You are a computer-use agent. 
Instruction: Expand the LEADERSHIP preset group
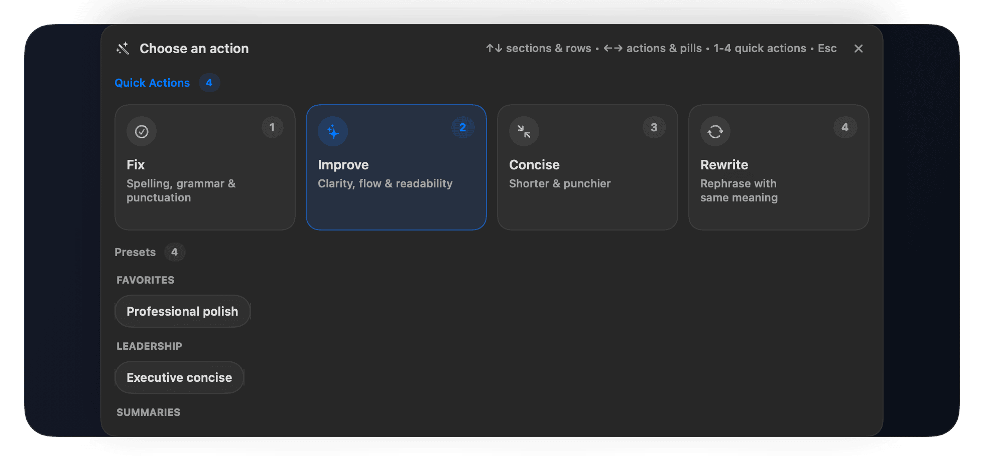149,346
